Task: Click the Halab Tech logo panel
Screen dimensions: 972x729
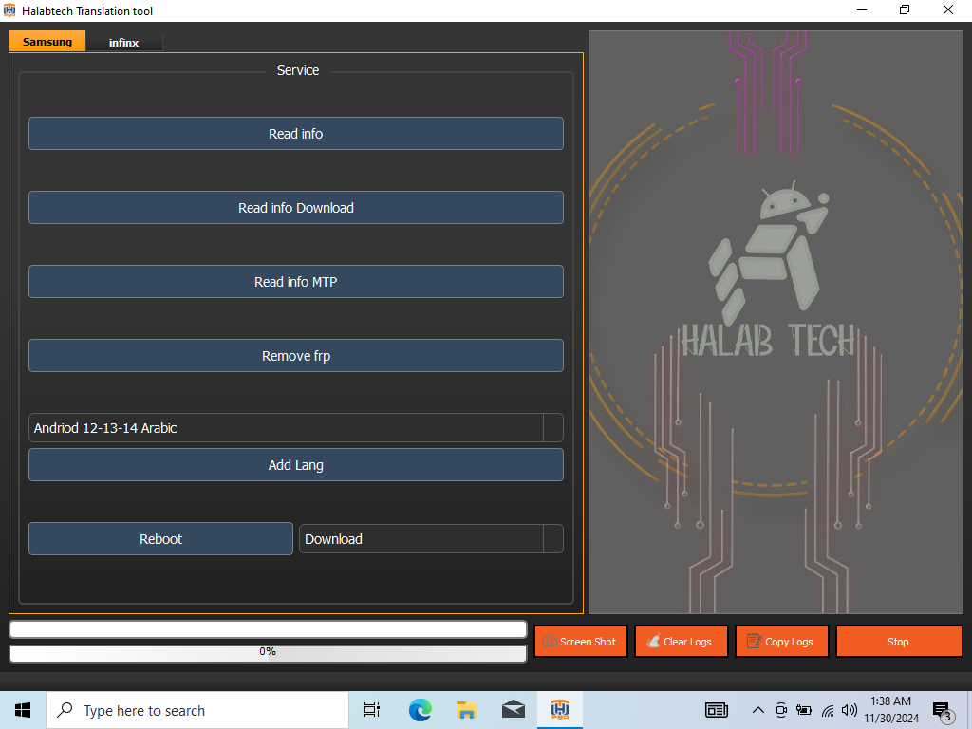Action: (776, 323)
